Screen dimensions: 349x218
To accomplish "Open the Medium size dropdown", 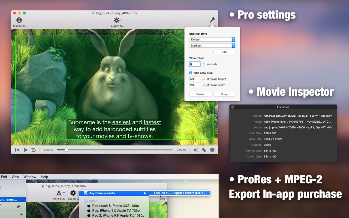I will pyautogui.click(x=212, y=46).
